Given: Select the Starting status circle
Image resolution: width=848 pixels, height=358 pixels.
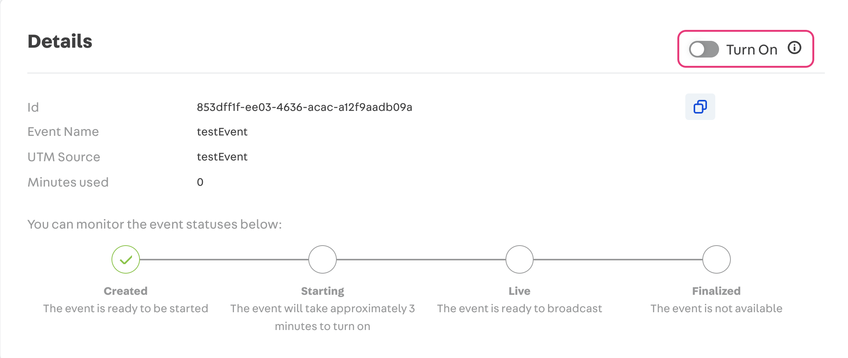Looking at the screenshot, I should (x=322, y=260).
